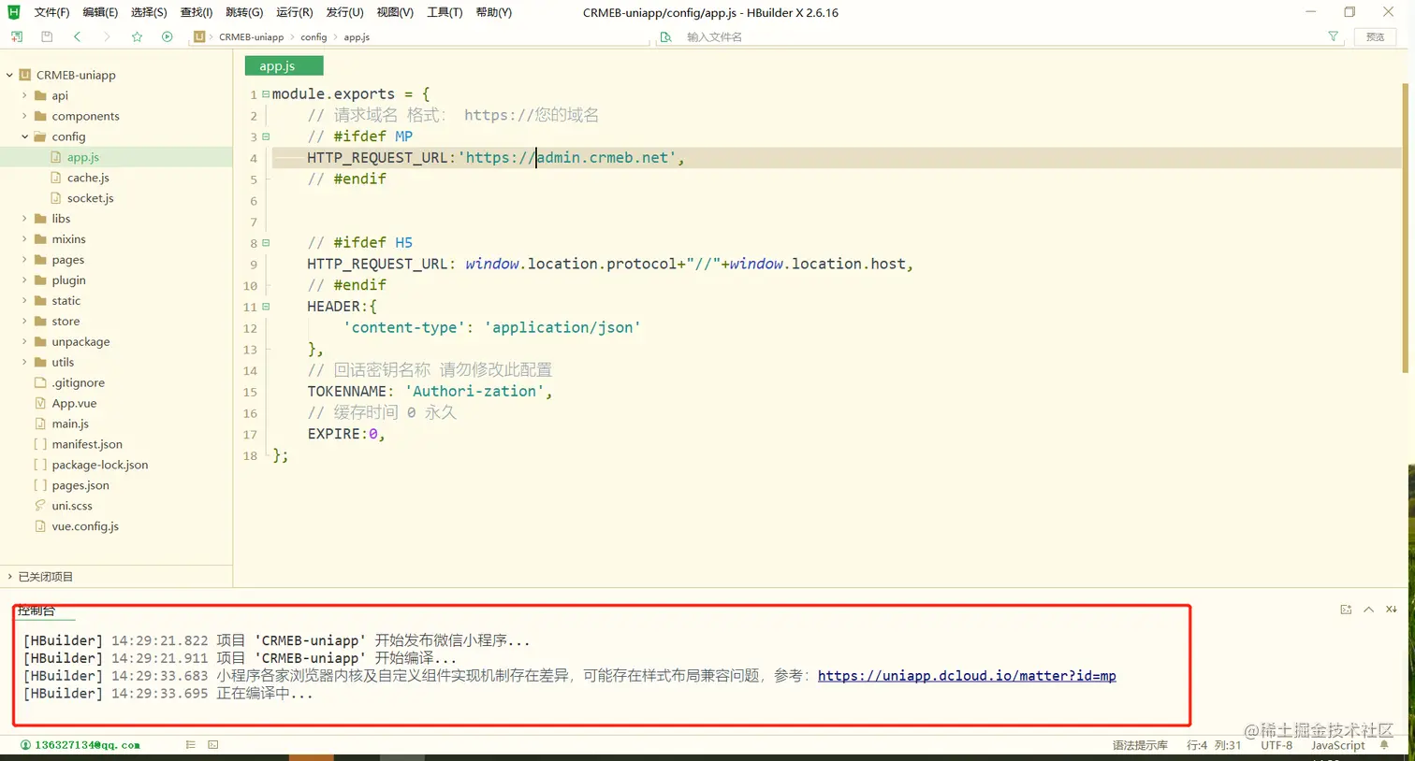
Task: Collapse the config folder
Action: 24,136
